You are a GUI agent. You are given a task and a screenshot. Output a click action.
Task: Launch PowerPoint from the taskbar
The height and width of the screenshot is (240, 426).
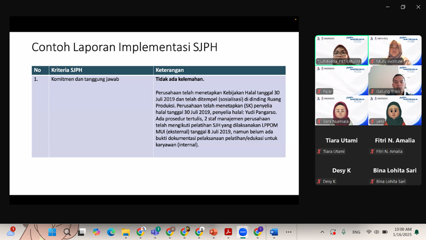213,232
